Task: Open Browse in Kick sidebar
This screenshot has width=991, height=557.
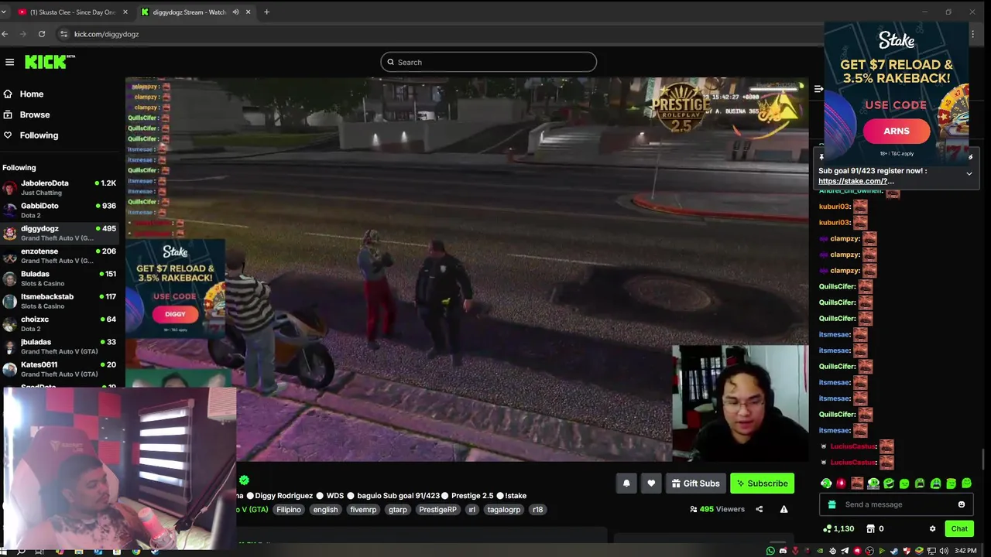Action: [x=35, y=114]
